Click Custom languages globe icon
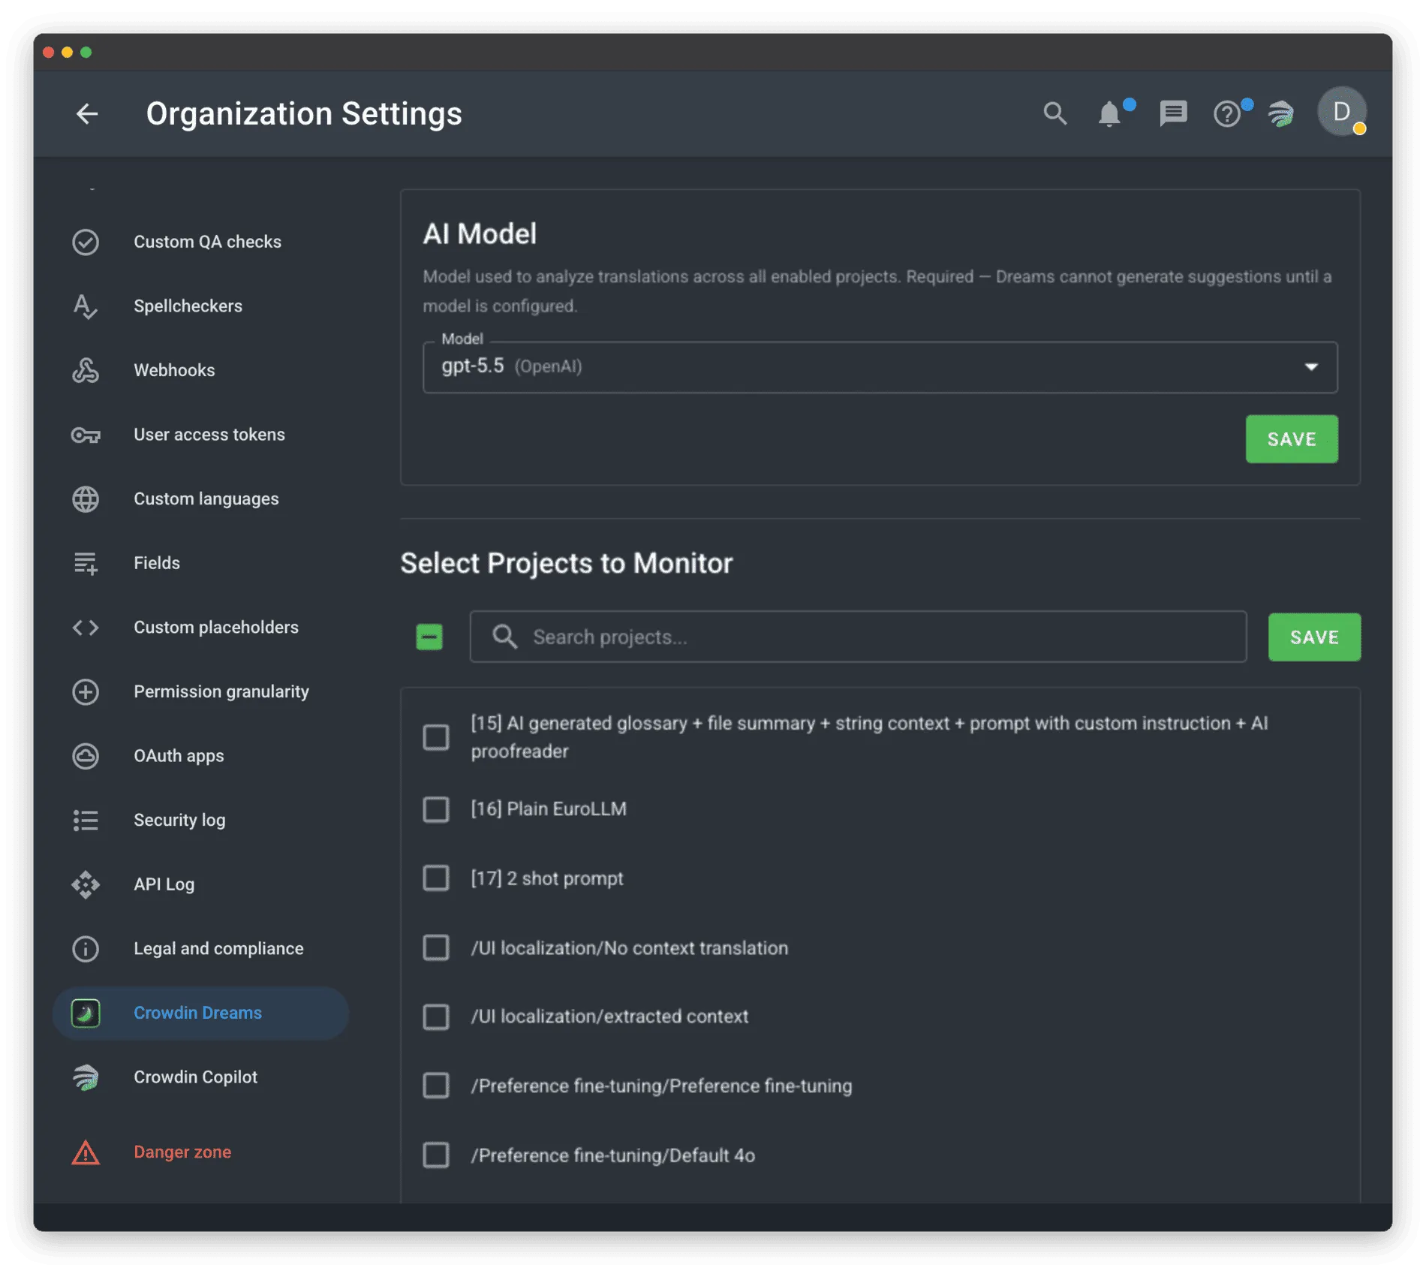 pos(86,498)
